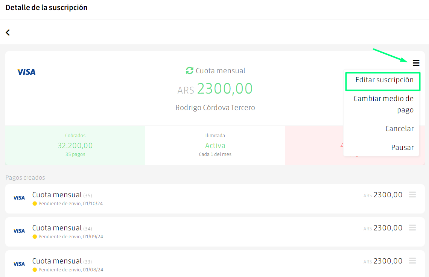The height and width of the screenshot is (277, 429).
Task: Open the Cuota mensual (33) payment
Action: (215, 263)
